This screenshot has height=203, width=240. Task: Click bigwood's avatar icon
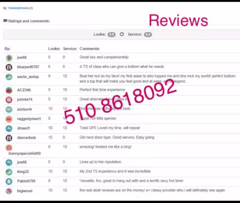point(9,191)
